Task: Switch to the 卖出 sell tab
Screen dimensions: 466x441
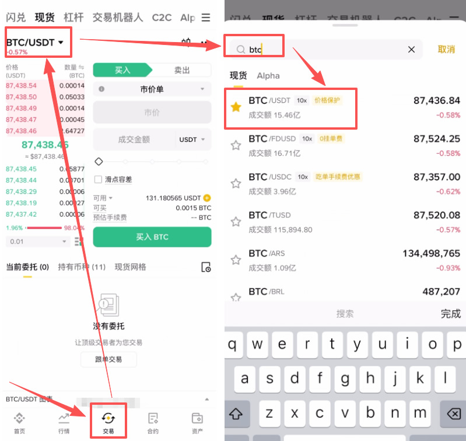Action: pos(182,70)
